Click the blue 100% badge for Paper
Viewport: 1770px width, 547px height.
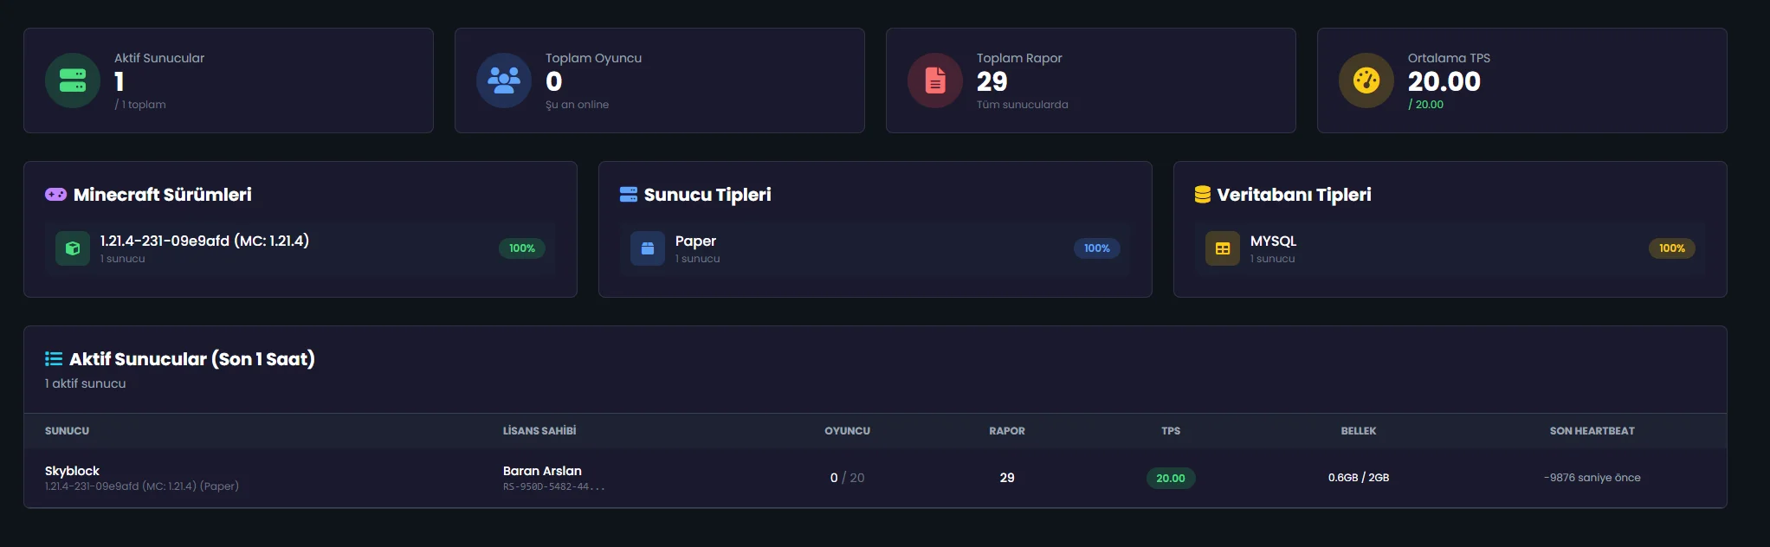pos(1096,248)
